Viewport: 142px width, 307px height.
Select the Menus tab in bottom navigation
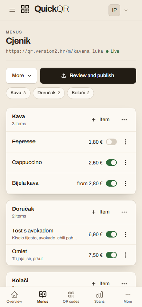click(43, 297)
